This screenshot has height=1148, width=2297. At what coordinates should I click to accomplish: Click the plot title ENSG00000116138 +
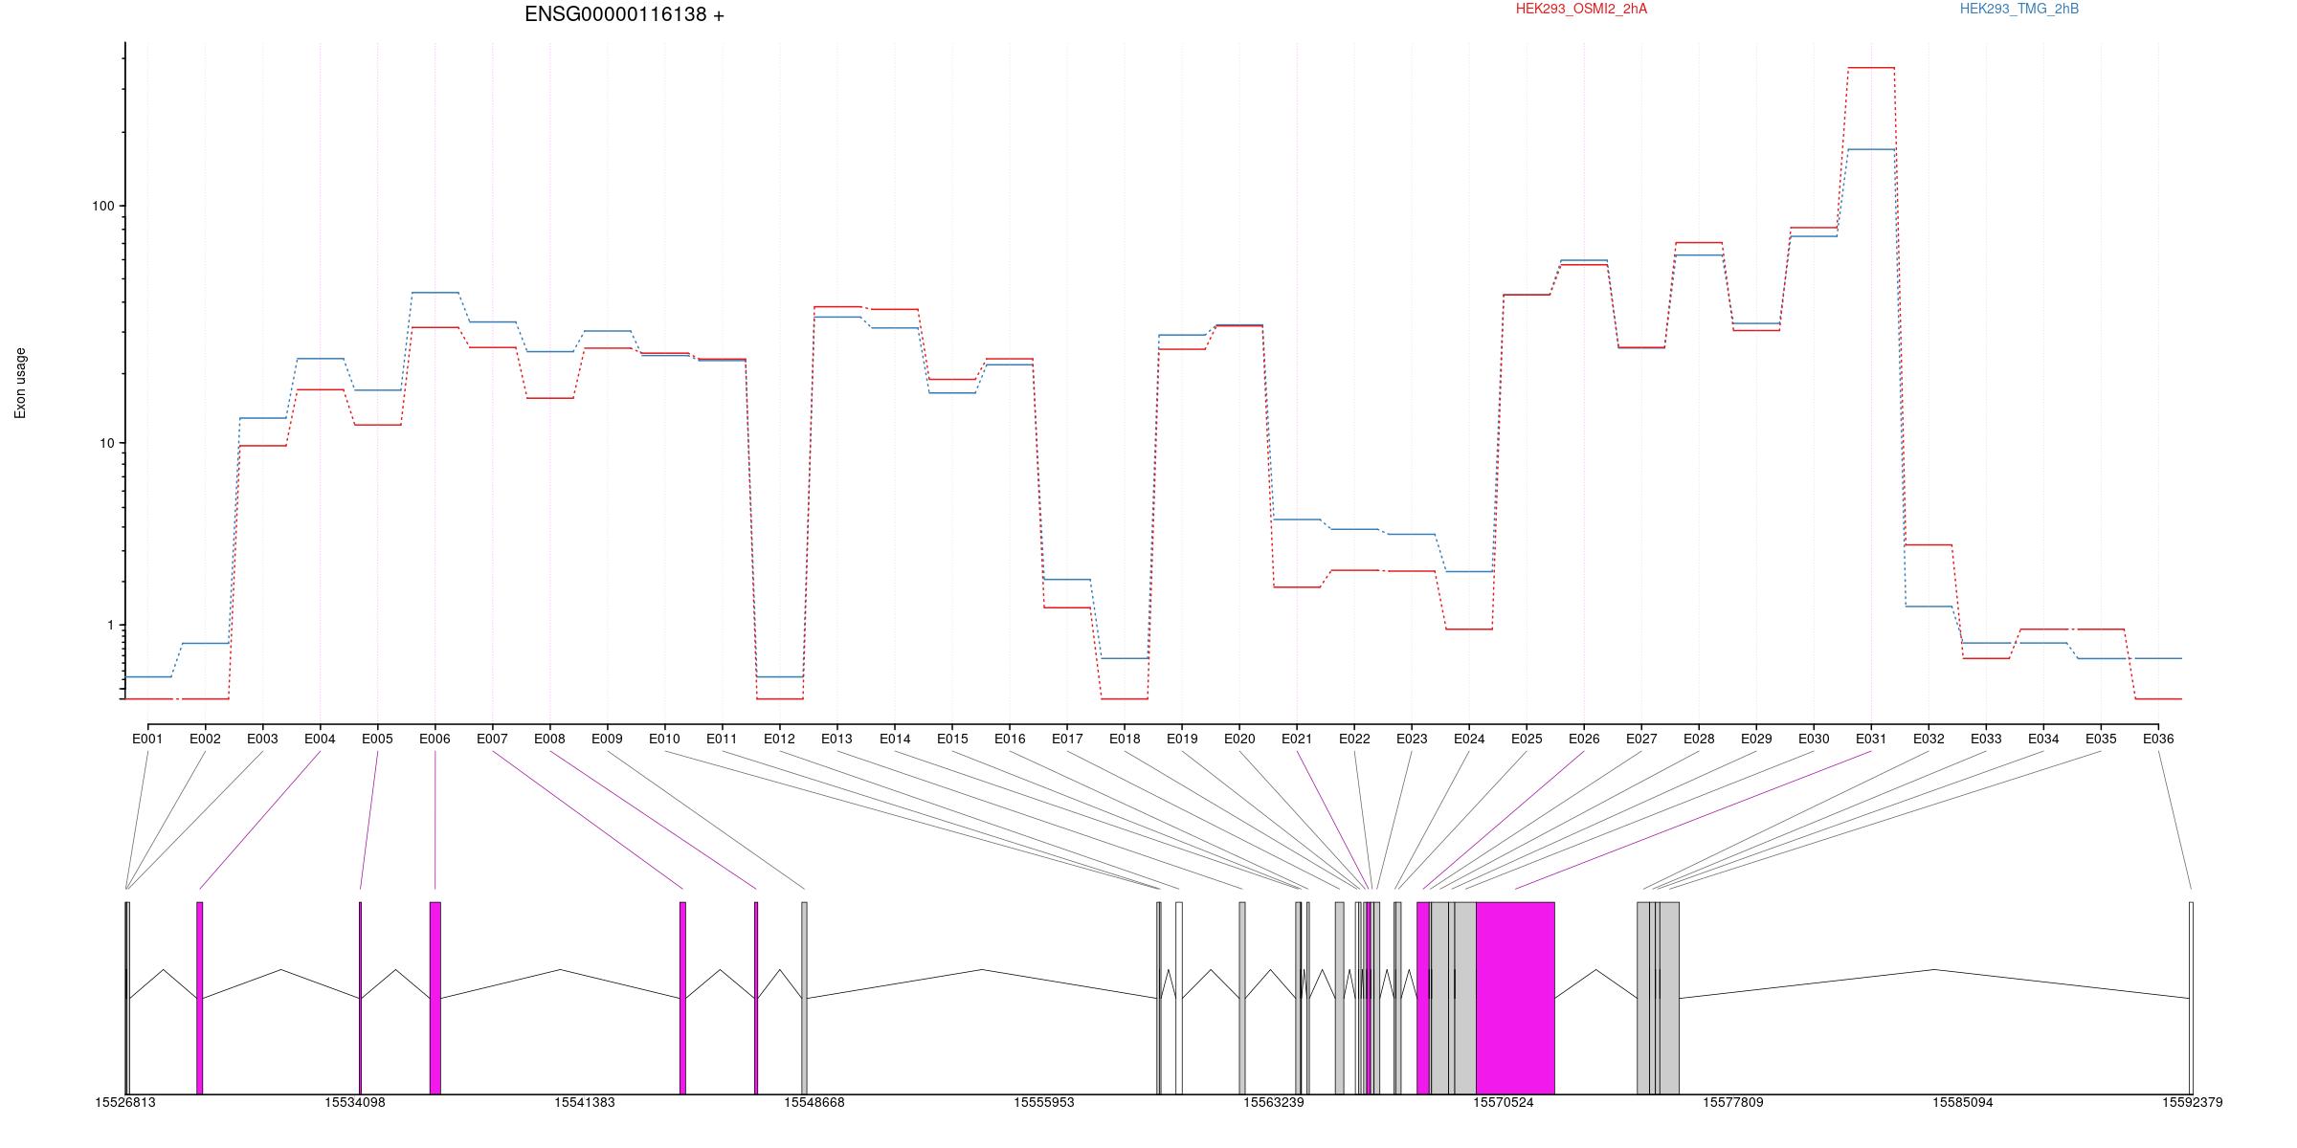[x=624, y=14]
